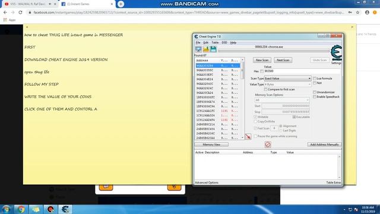380x214 pixels.
Task: Click the Chrome address bar URL
Action: 189,12
